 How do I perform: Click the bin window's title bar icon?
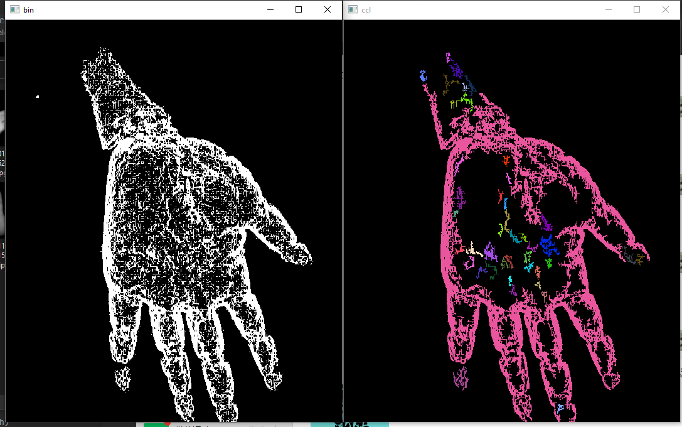click(13, 9)
